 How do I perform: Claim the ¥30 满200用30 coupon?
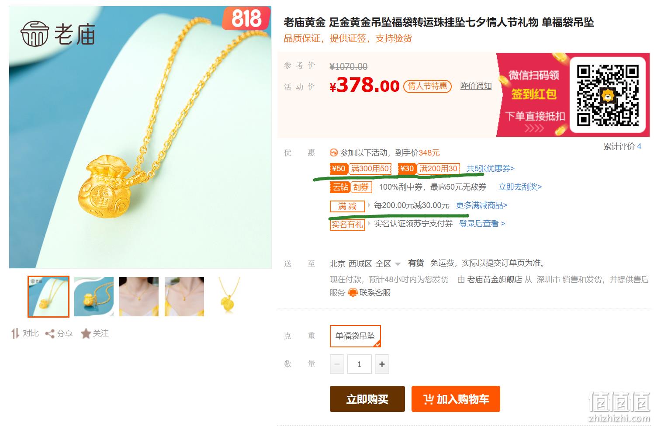[429, 169]
